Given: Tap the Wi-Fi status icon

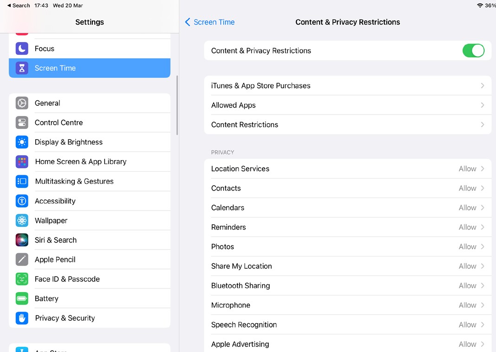Looking at the screenshot, I should pos(480,6).
